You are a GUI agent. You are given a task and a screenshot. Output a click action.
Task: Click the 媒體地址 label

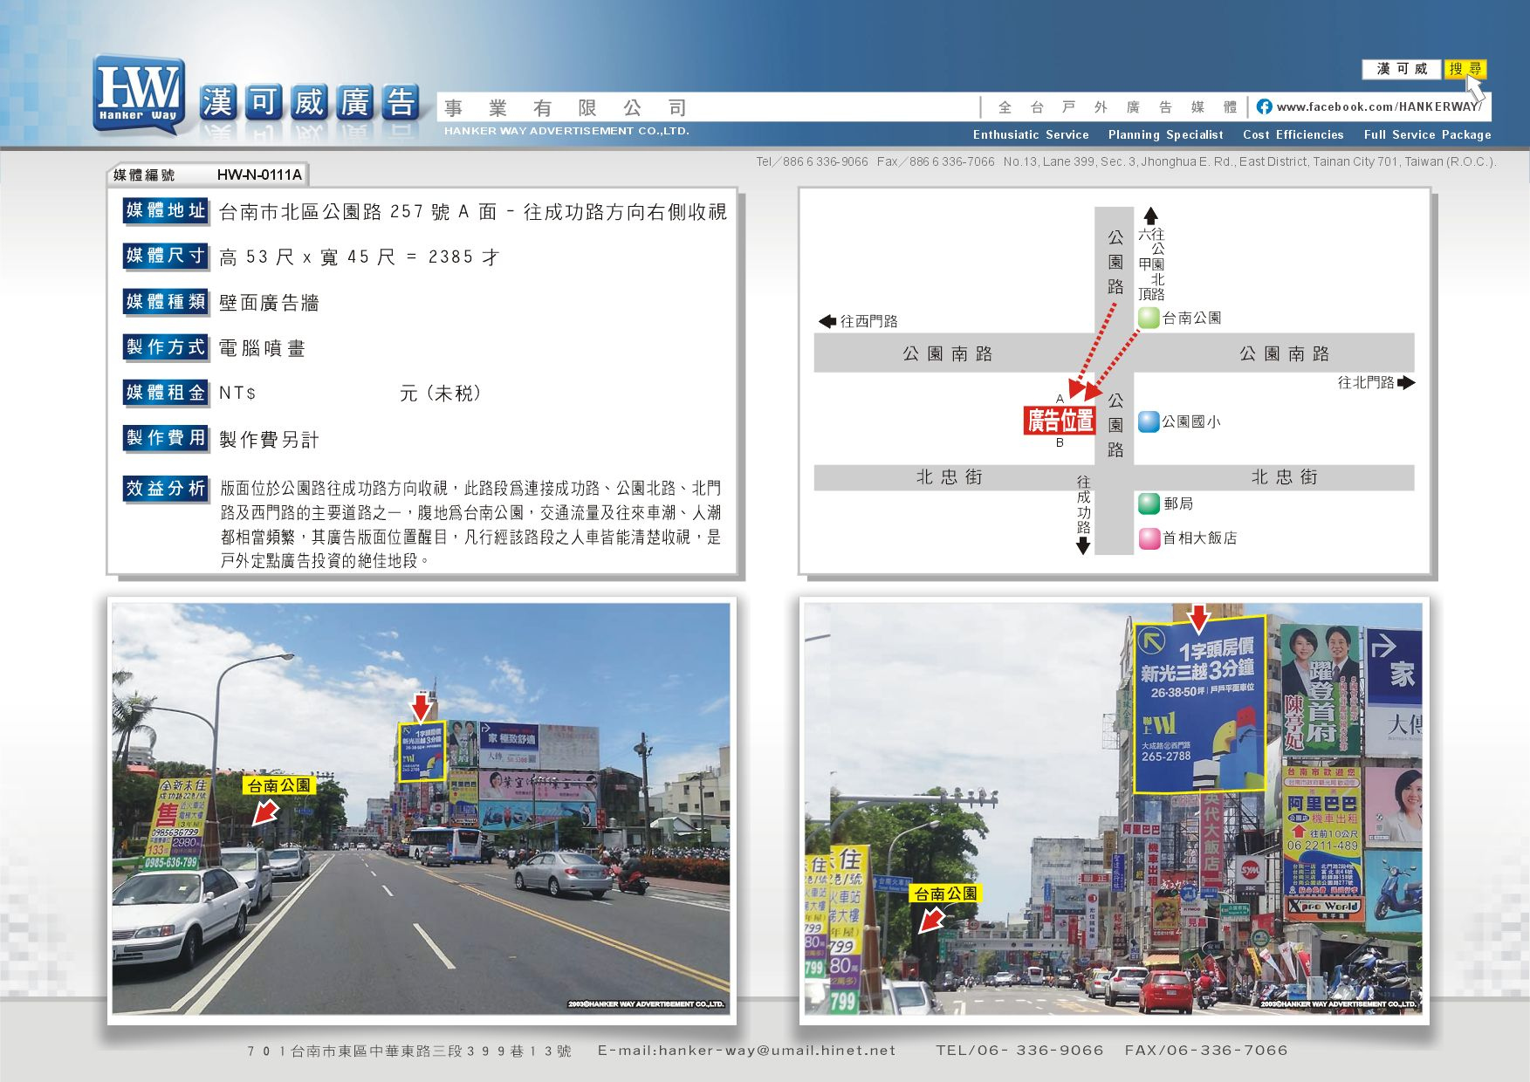(x=166, y=210)
